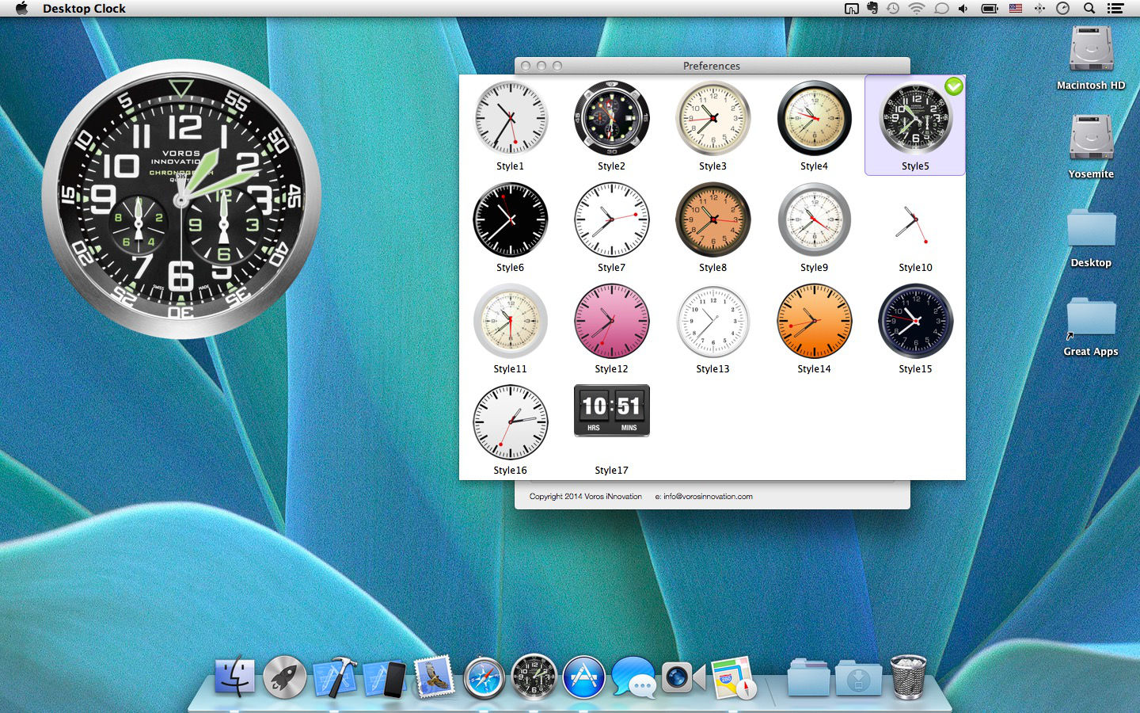The height and width of the screenshot is (713, 1140).
Task: Open Mail from the Dock
Action: pyautogui.click(x=434, y=676)
